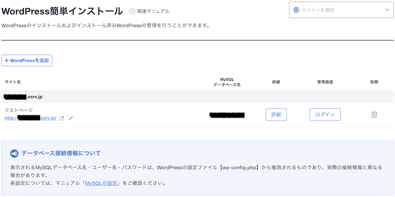
Task: Open the ドメインを選択 dropdown
Action: coord(341,10)
